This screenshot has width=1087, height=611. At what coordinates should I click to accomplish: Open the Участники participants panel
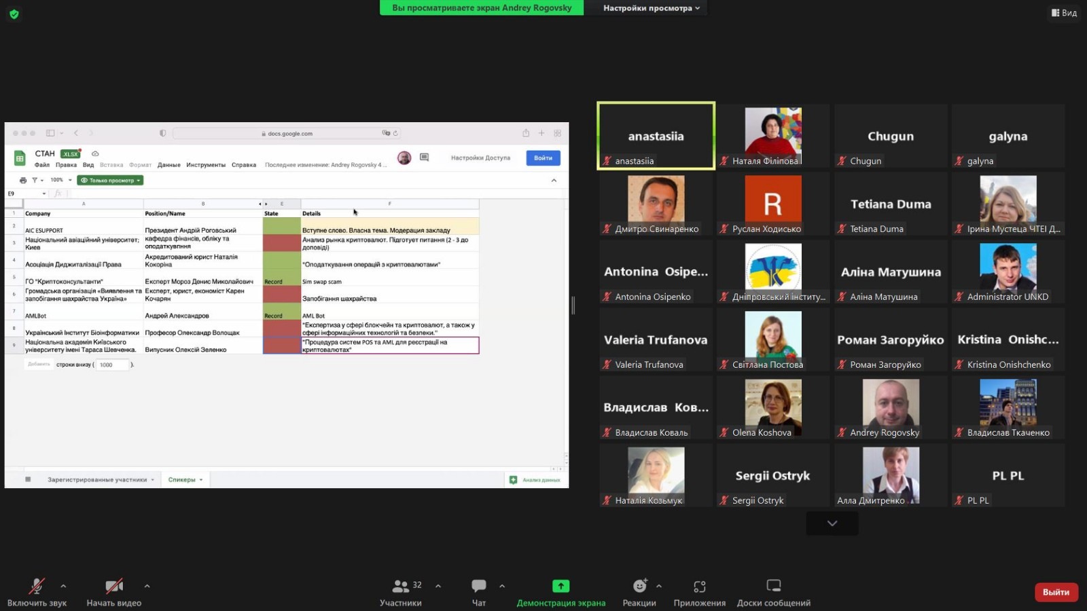401,592
